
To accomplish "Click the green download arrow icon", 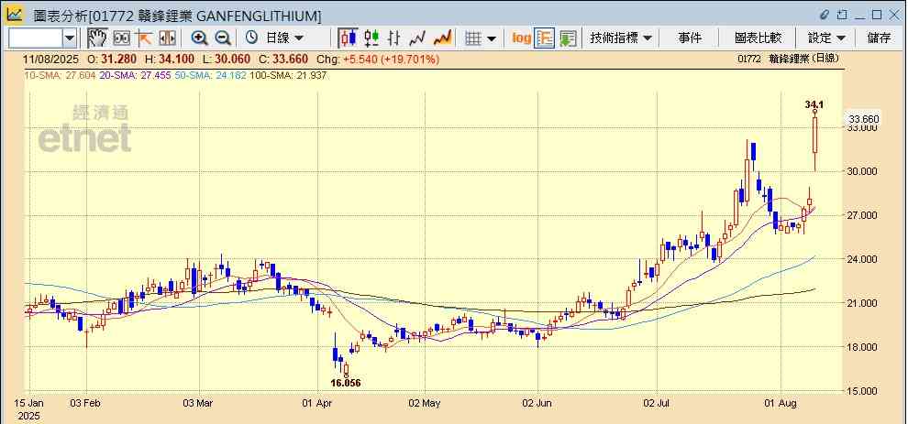I will (x=568, y=38).
